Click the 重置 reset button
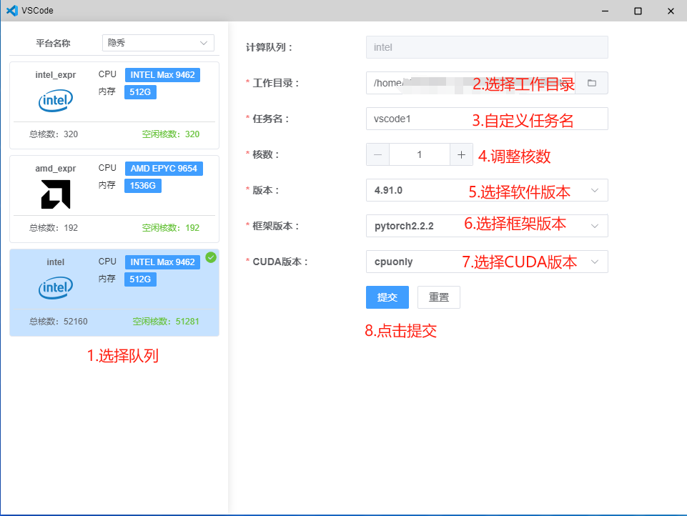The width and height of the screenshot is (687, 516). coord(438,297)
